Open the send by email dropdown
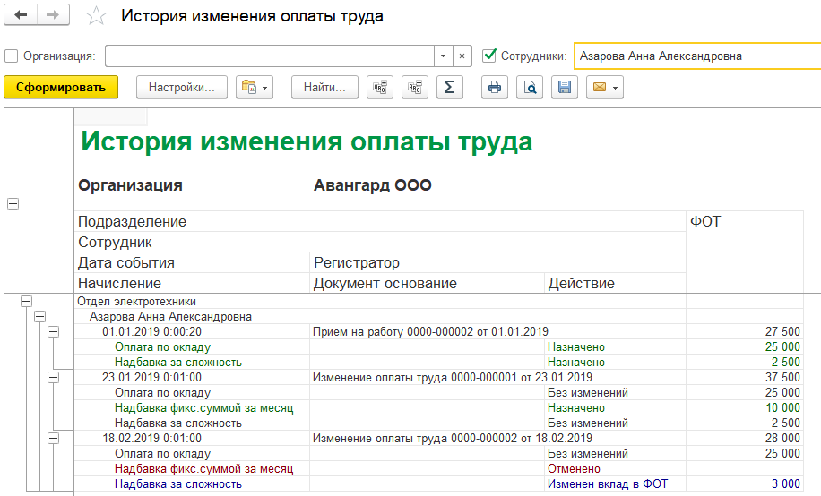 point(604,87)
